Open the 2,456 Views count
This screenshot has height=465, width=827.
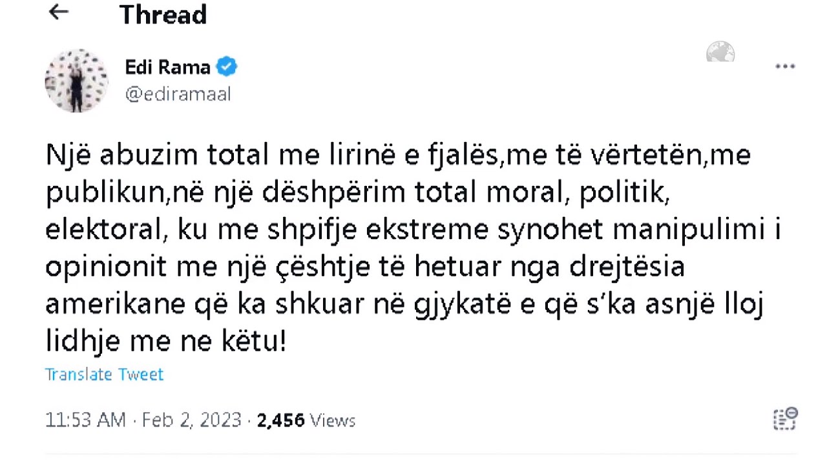point(306,420)
